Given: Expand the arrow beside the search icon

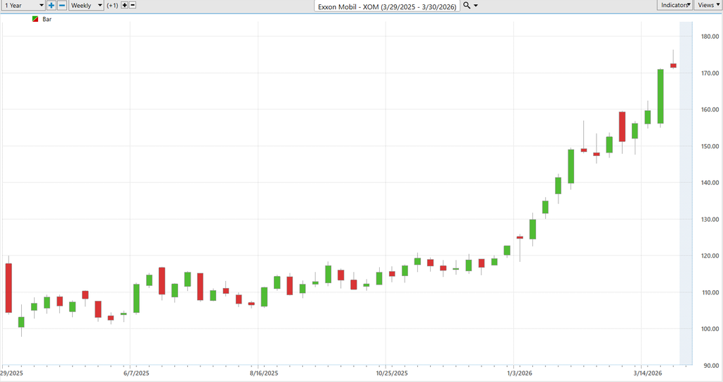Looking at the screenshot, I should tap(476, 6).
